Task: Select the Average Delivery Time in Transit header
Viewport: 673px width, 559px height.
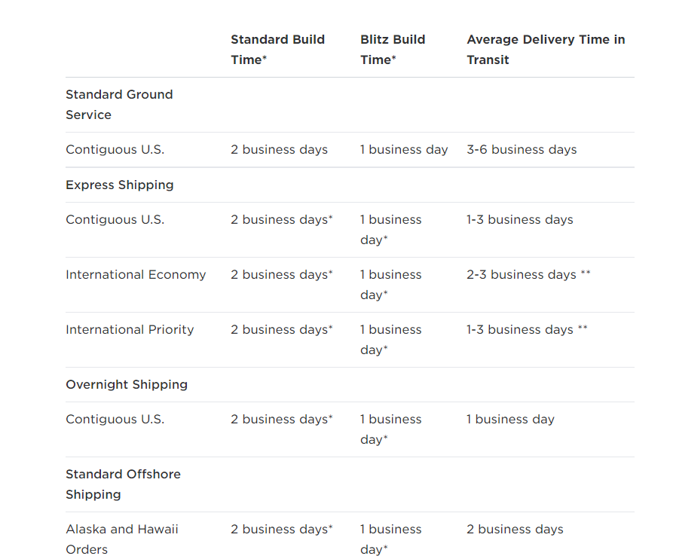Action: [x=546, y=49]
